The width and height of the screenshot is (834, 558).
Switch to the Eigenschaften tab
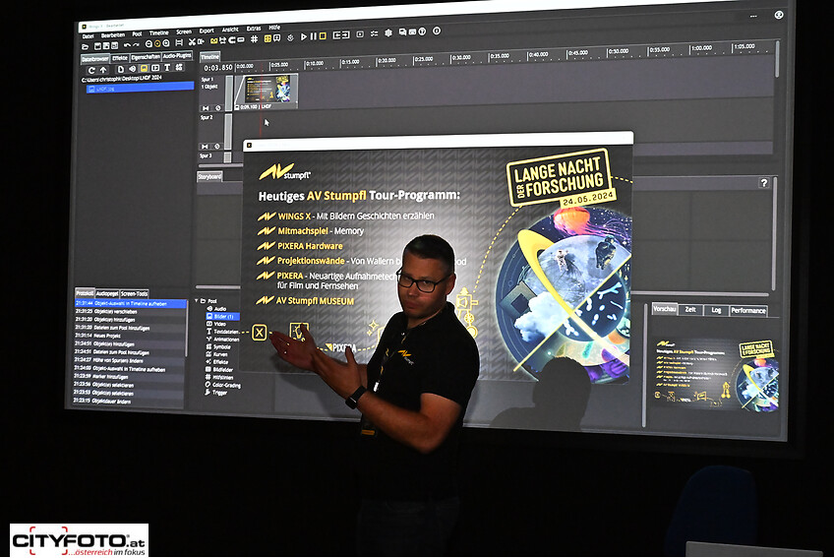(146, 57)
